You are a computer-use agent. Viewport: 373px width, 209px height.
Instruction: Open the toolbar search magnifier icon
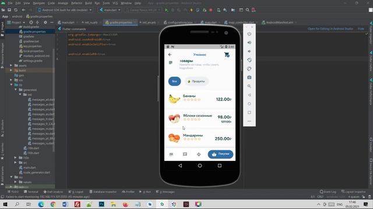247,10
